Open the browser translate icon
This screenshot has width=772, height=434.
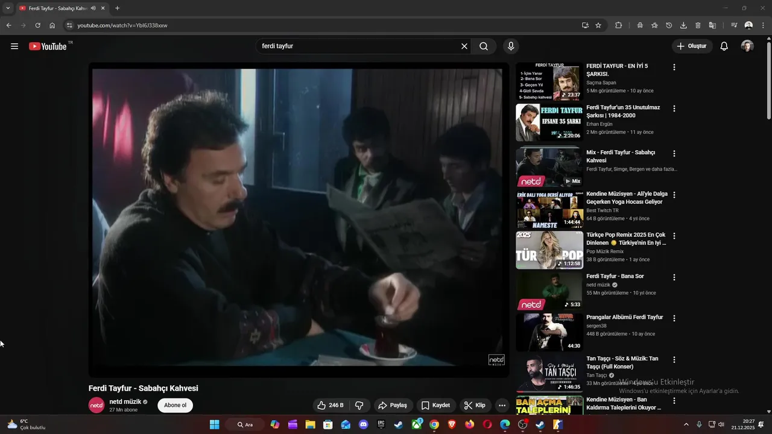(712, 25)
